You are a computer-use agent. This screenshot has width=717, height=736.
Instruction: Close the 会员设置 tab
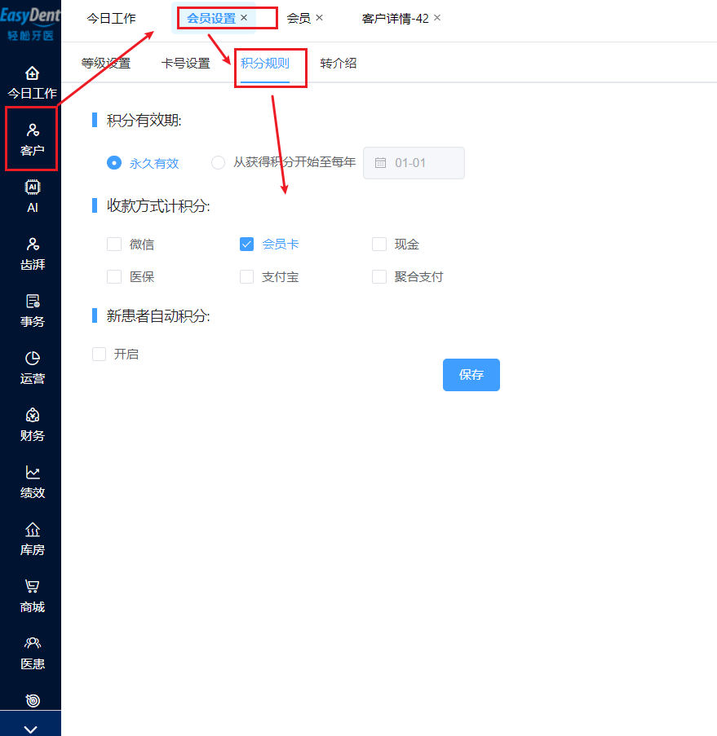pyautogui.click(x=244, y=17)
